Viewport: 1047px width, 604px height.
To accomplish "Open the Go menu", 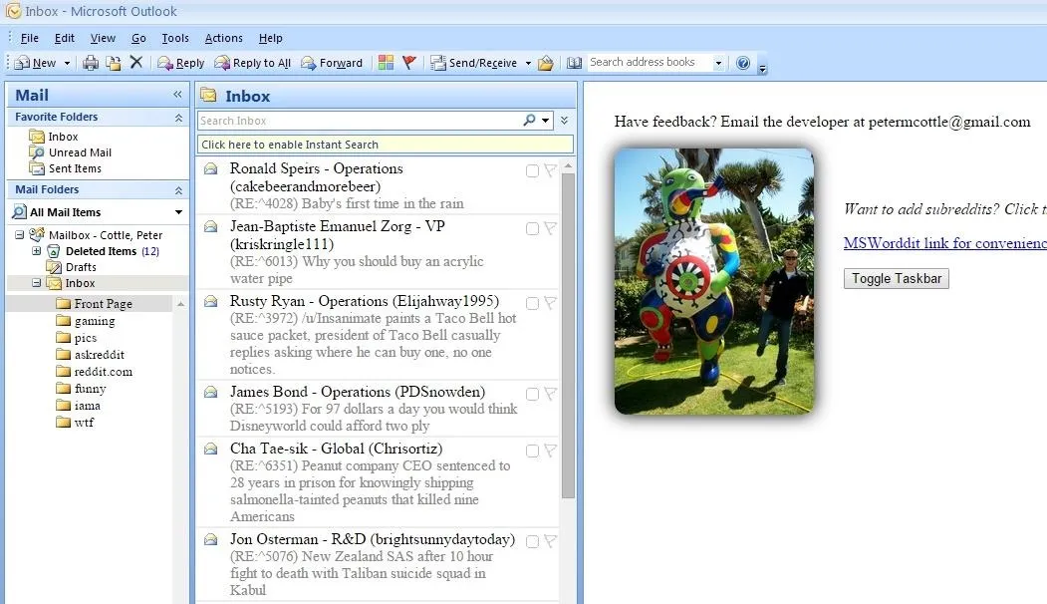I will click(138, 38).
